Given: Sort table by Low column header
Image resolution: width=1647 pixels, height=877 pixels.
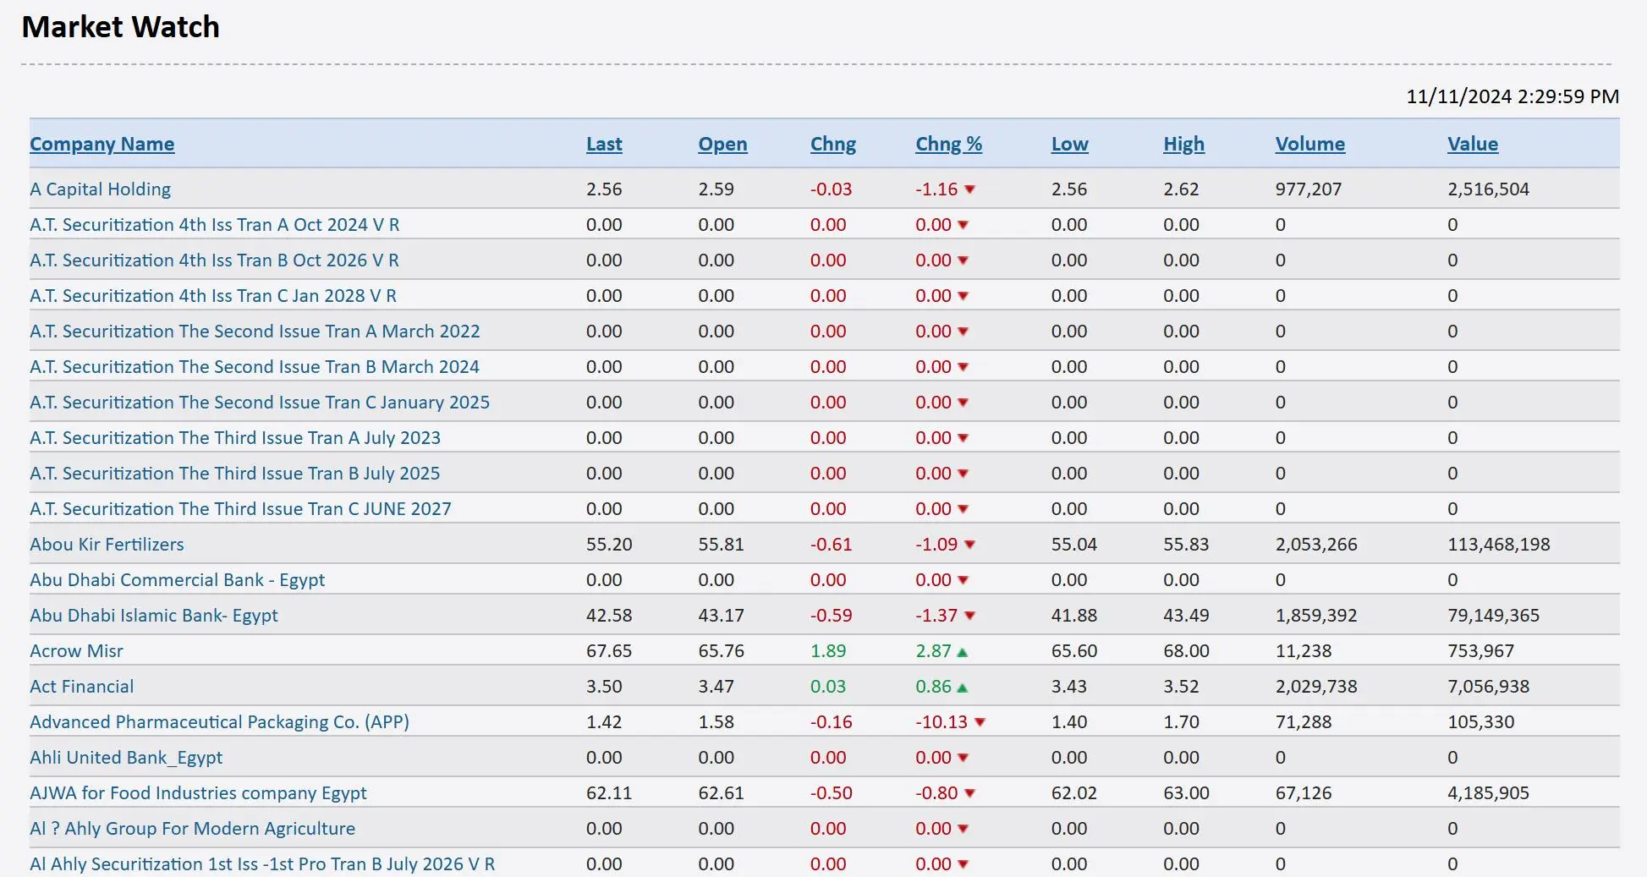Looking at the screenshot, I should (x=1070, y=144).
